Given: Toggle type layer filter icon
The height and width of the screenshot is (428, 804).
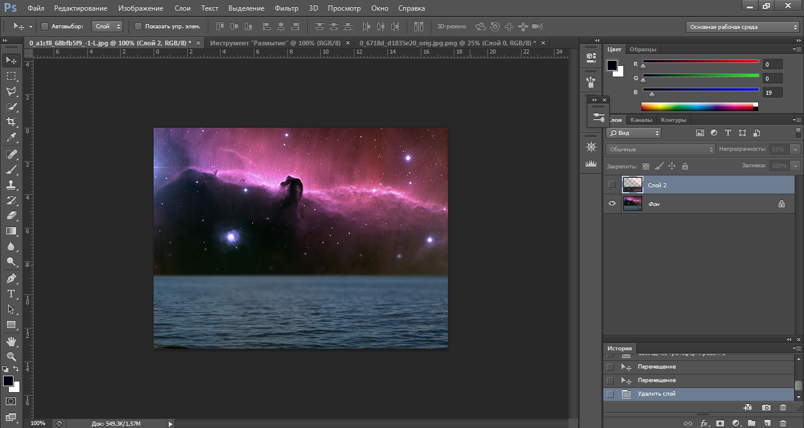Looking at the screenshot, I should pos(728,133).
